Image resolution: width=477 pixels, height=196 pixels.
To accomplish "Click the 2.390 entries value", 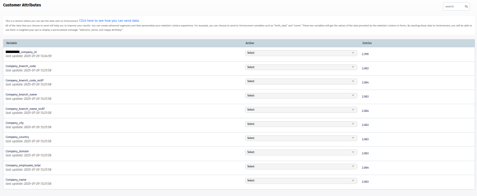I will click(366, 54).
